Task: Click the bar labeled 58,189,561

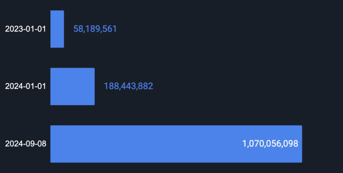Action: pyautogui.click(x=57, y=29)
